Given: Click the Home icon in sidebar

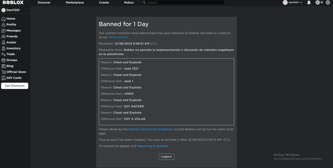Looking at the screenshot, I should pyautogui.click(x=3, y=19).
